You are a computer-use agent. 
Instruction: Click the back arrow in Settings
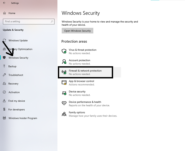(x=4, y=3)
